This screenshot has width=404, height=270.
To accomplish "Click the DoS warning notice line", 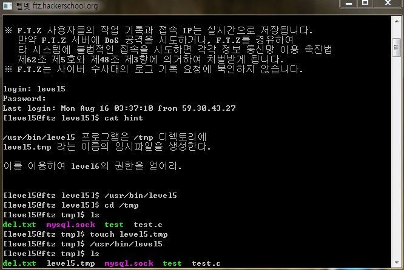I will pyautogui.click(x=156, y=40).
